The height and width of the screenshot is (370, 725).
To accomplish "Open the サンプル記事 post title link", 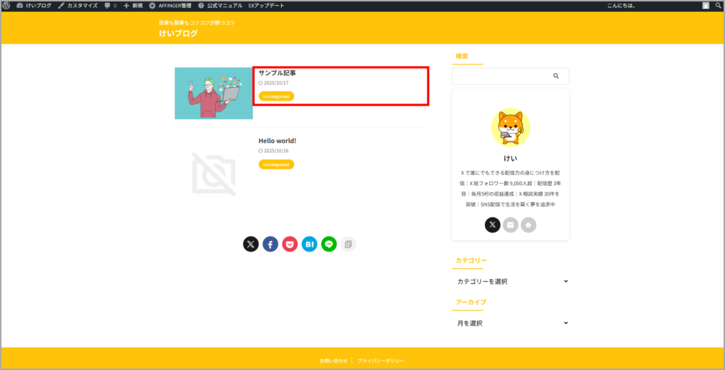I will click(277, 73).
